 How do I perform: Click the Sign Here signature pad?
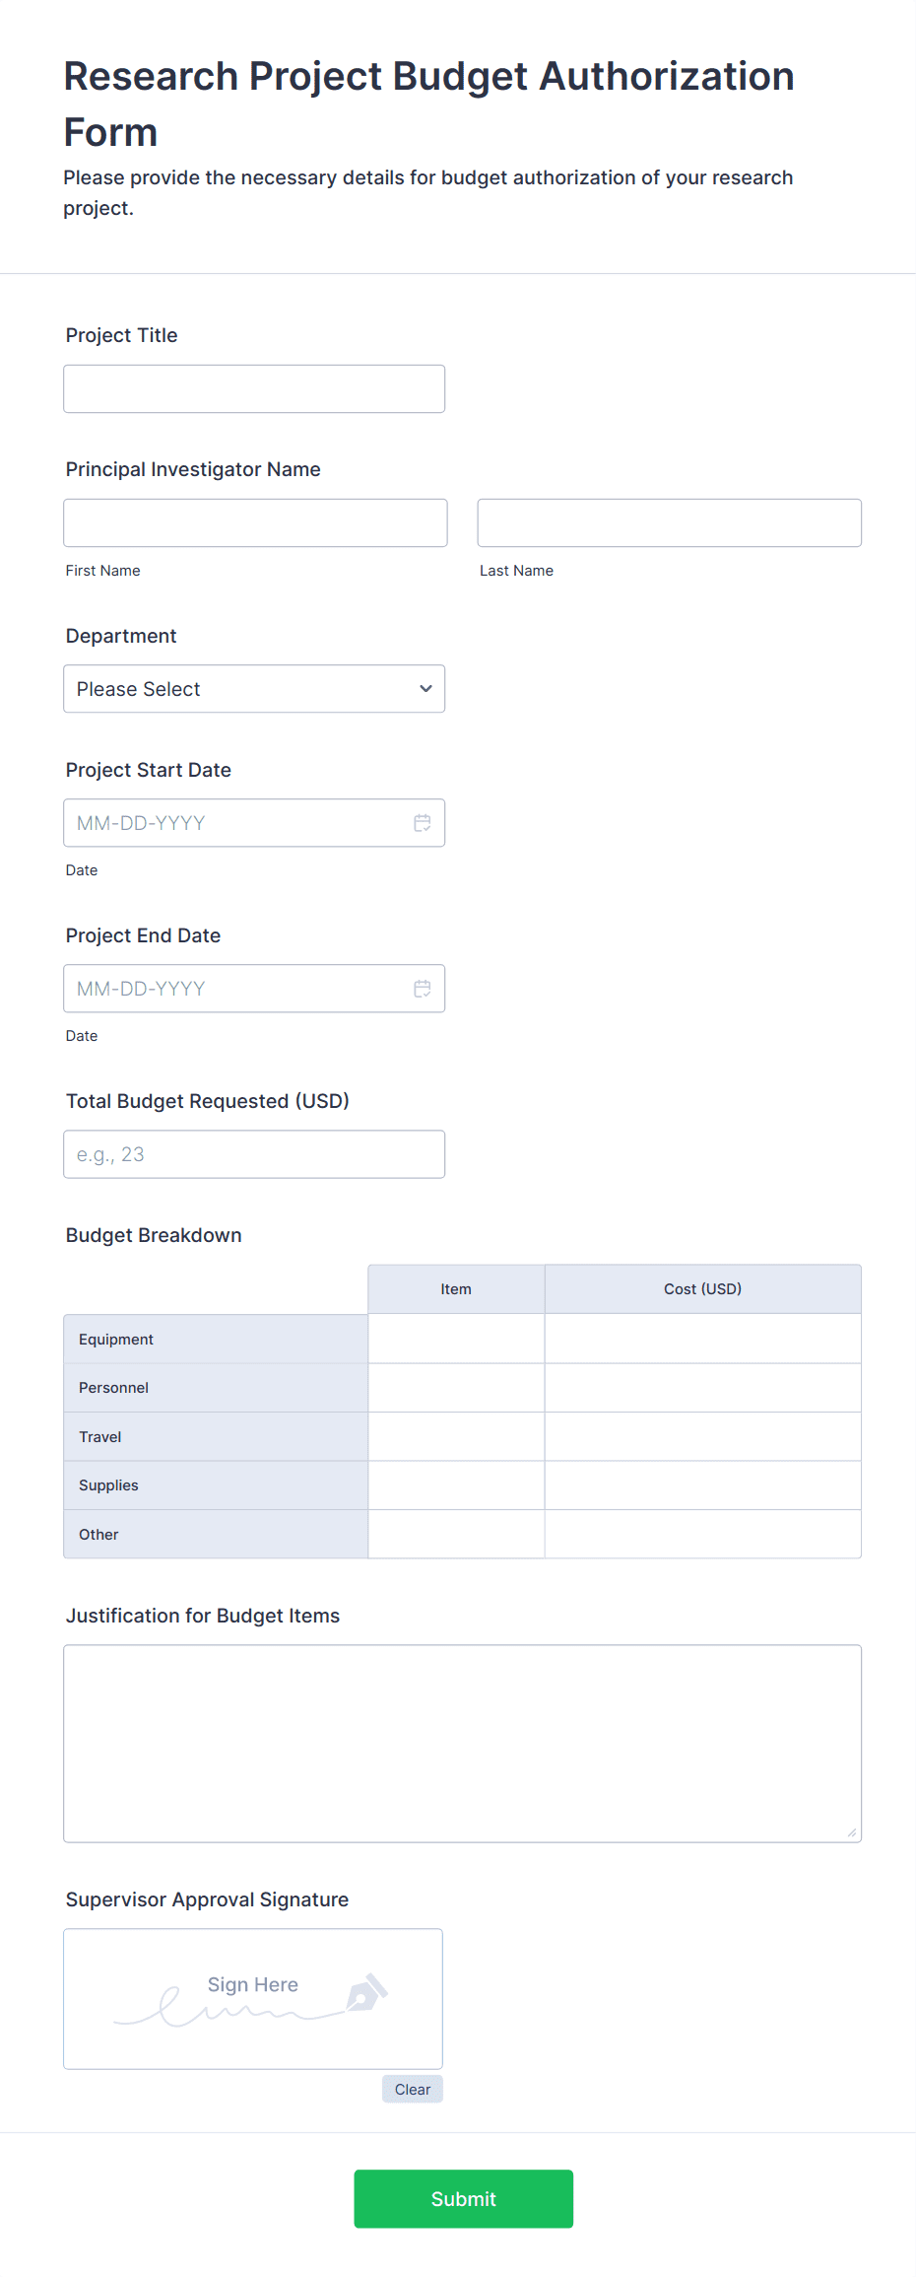253,1999
